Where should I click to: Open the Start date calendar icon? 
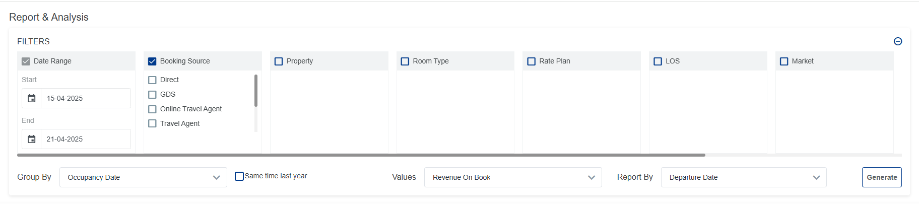pos(31,98)
